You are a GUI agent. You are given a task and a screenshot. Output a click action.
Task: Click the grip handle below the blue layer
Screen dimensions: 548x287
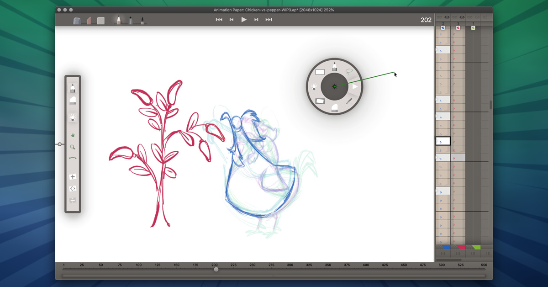click(443, 254)
